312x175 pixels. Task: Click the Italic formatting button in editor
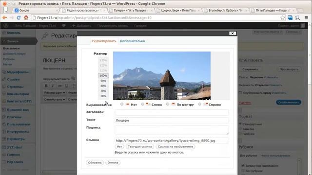53,86
